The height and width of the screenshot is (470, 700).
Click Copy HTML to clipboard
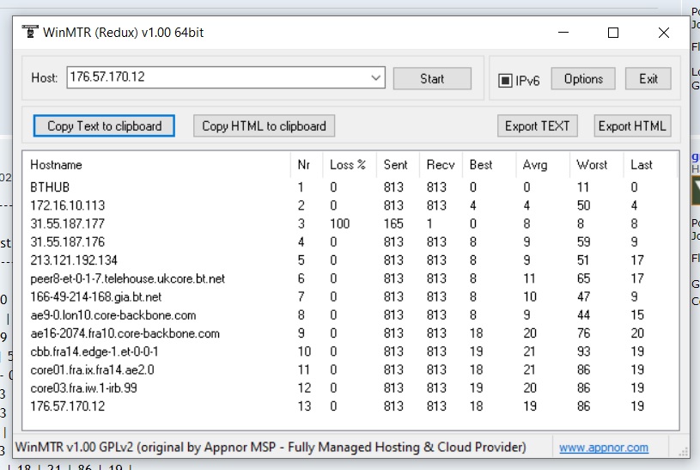264,126
